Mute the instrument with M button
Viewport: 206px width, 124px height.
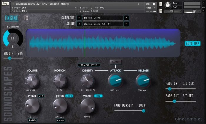point(161,11)
